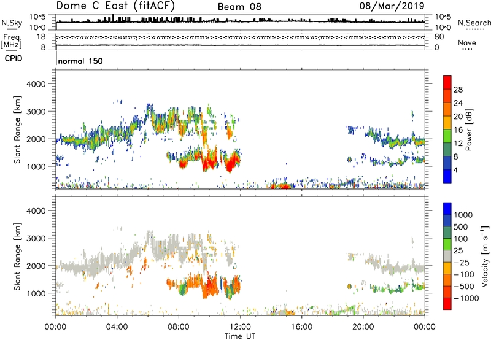Click the "04:00" time tick label
The image size is (491, 340).
pyautogui.click(x=117, y=327)
